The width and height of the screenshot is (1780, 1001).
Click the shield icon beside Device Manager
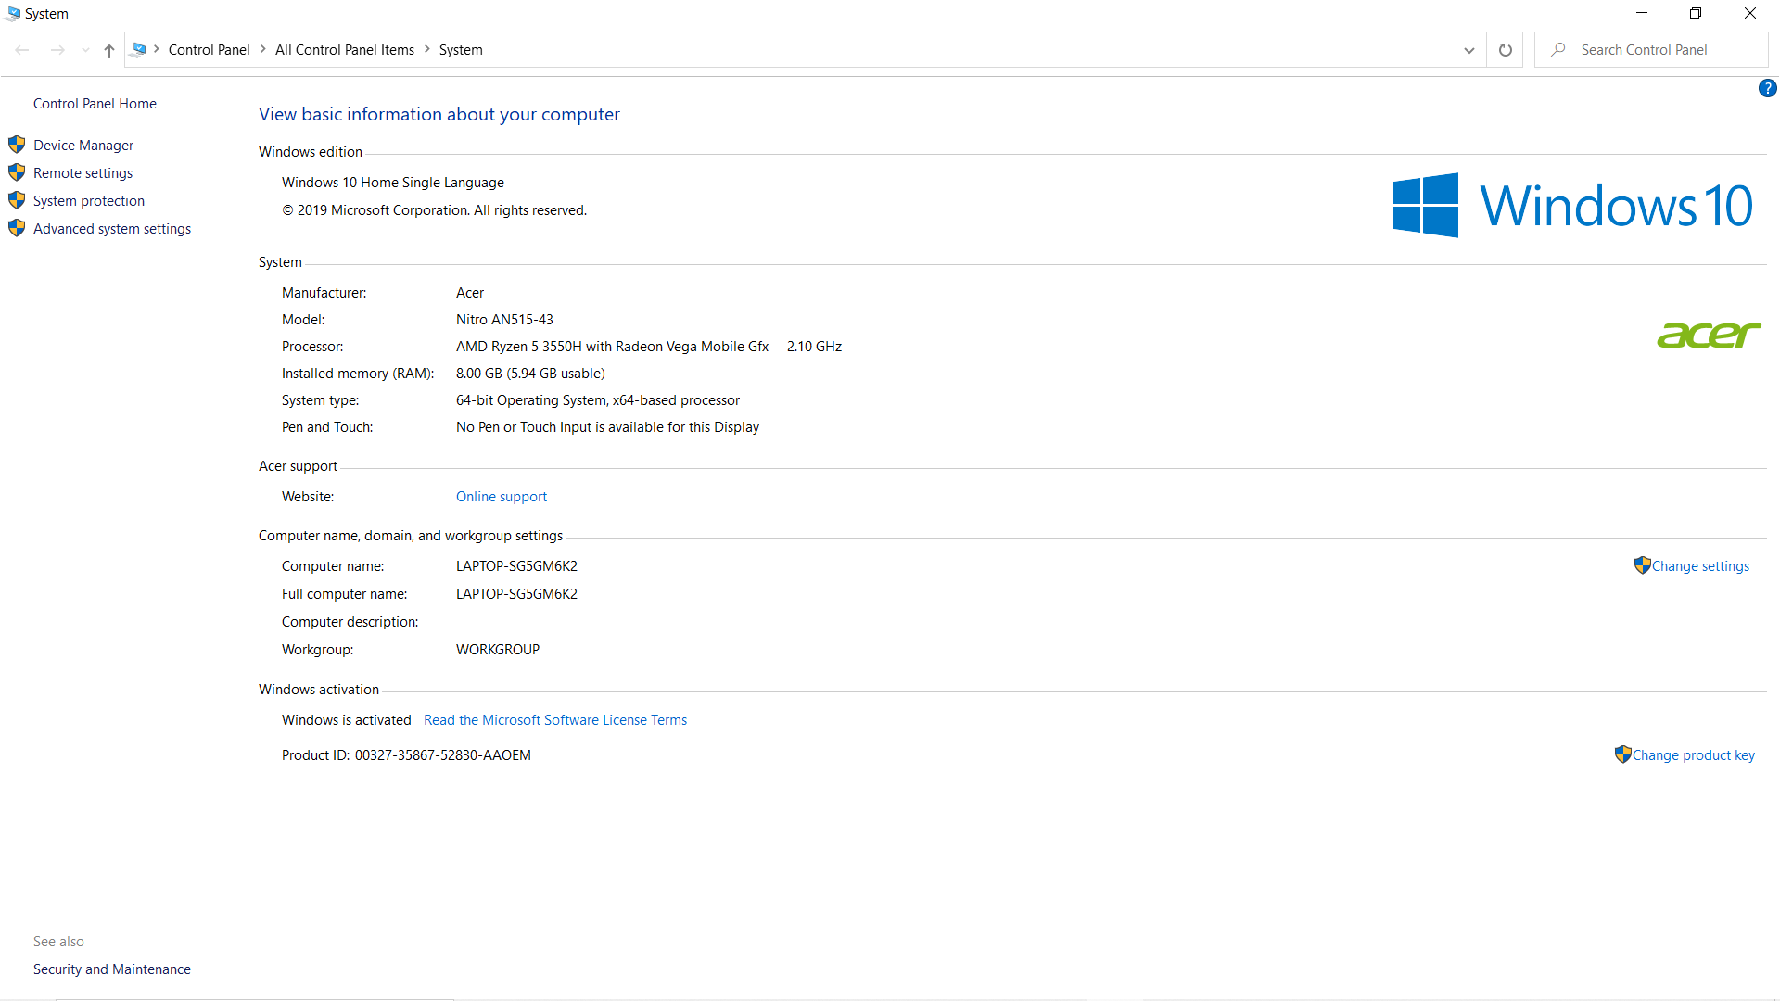(x=17, y=145)
